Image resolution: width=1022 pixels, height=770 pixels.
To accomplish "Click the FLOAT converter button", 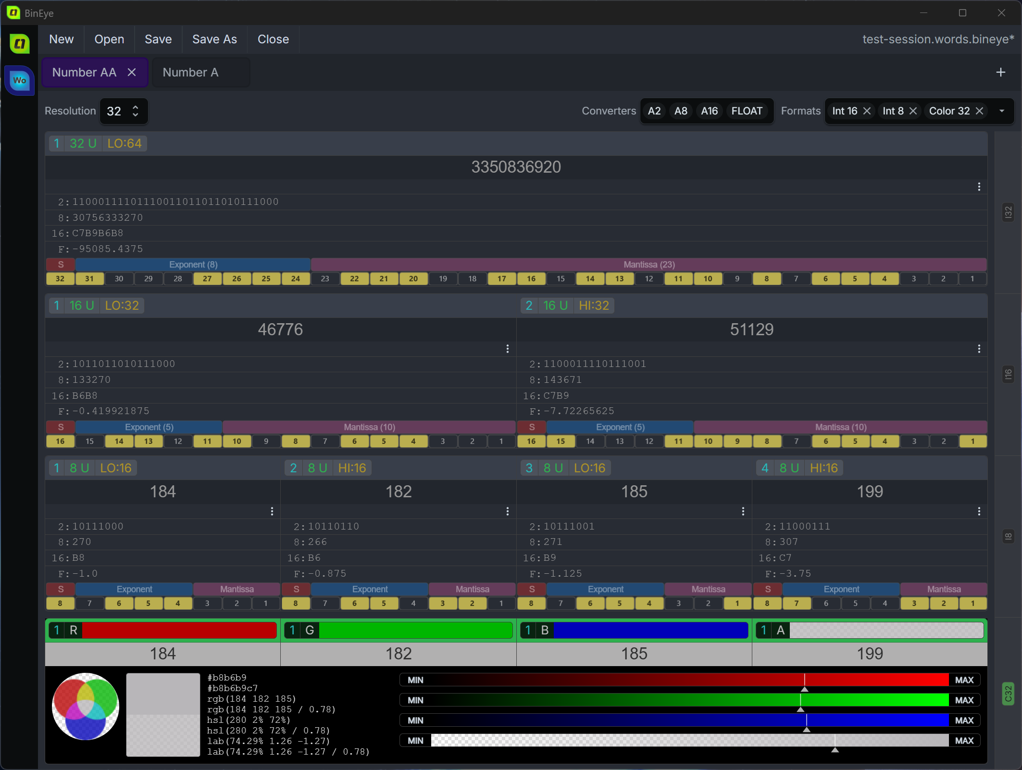I will 747,111.
